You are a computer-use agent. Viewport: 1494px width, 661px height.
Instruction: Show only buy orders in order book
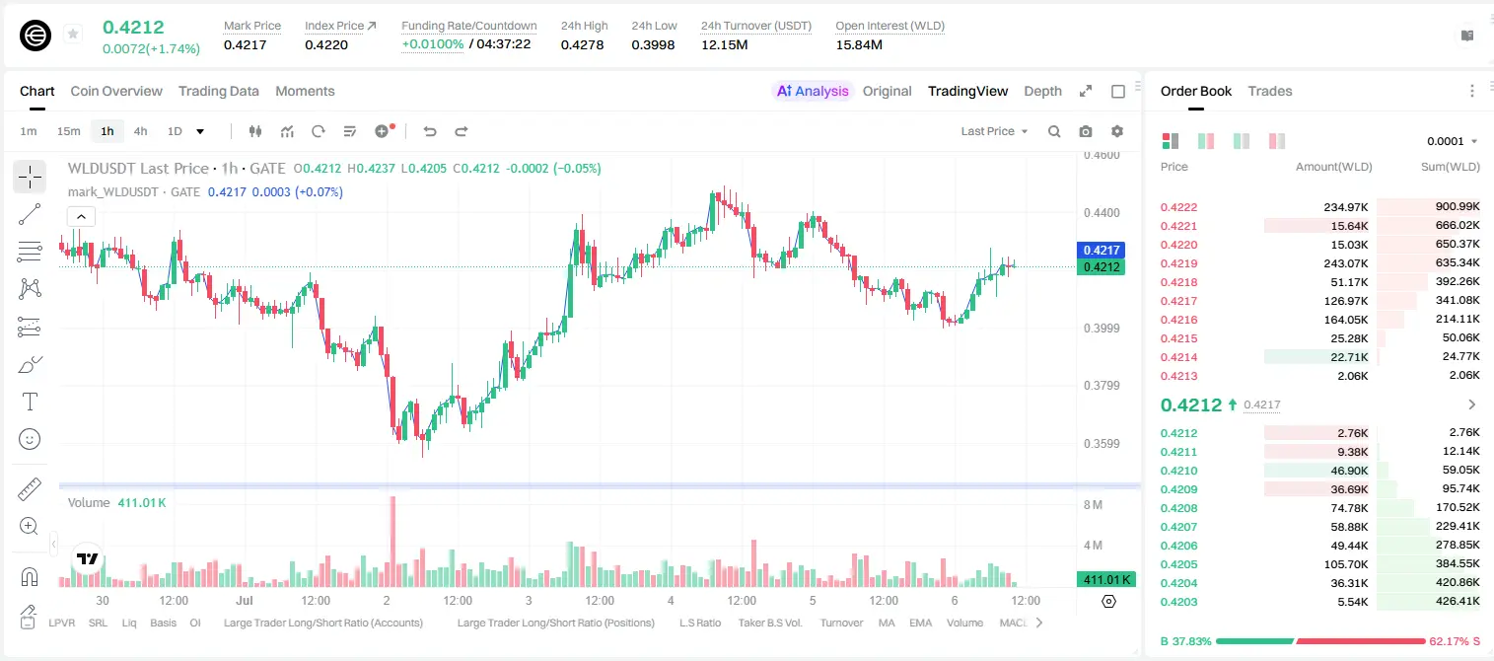coord(1242,141)
